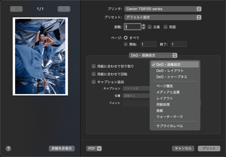Go to next page arrow
The width and height of the screenshot is (226, 157).
point(61,9)
